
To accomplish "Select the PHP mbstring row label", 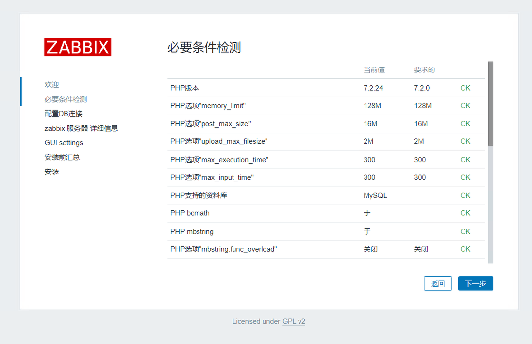I will tap(192, 231).
